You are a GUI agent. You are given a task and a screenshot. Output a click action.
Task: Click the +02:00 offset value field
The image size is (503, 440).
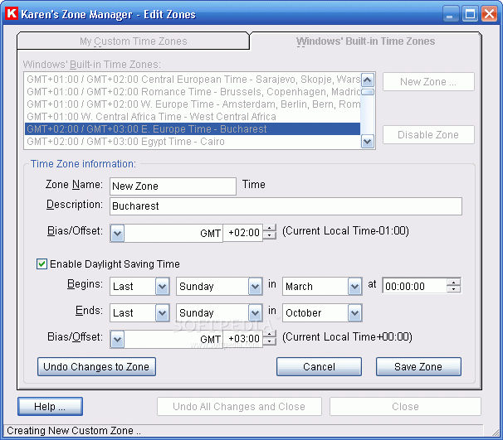(243, 233)
